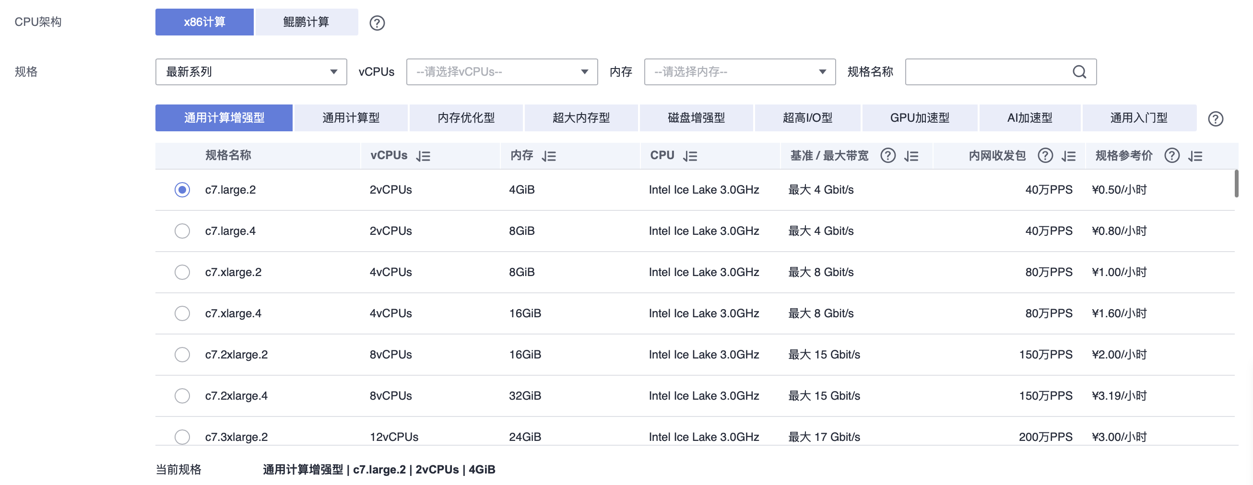Select 鲲鹏计算 architecture button

click(307, 22)
